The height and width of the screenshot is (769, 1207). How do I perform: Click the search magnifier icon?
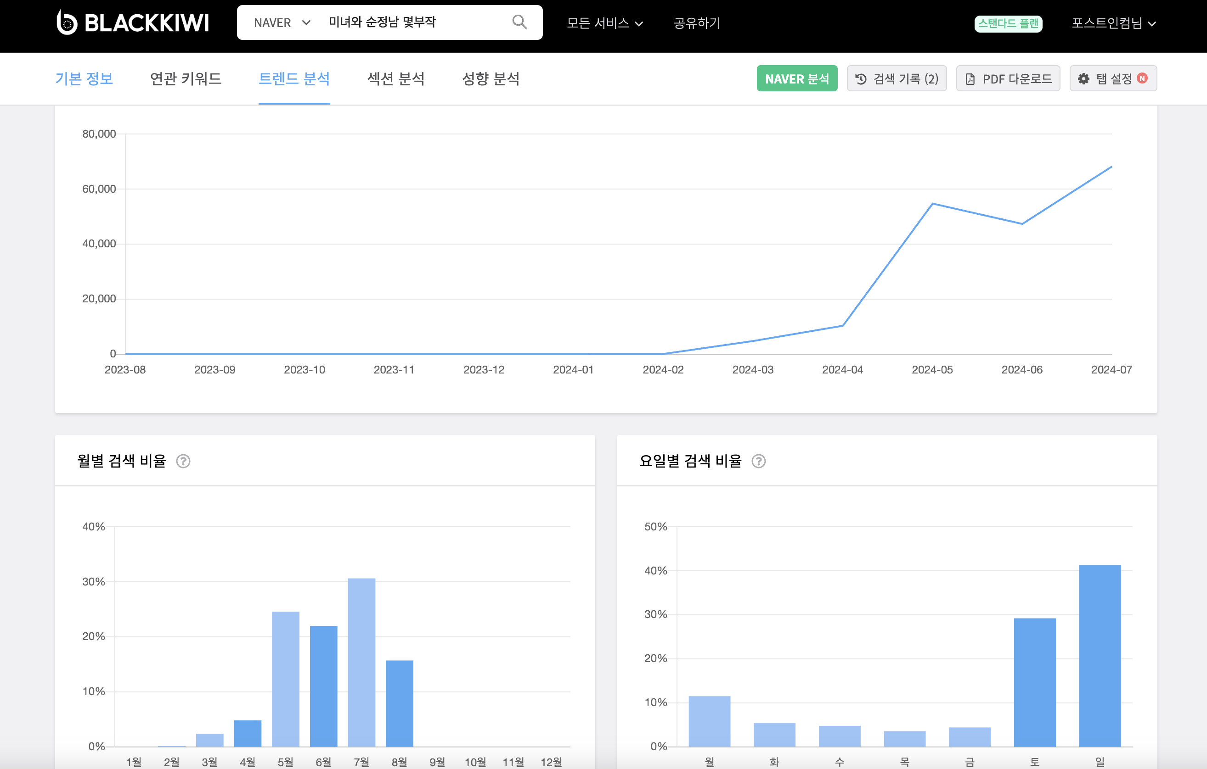pos(519,22)
